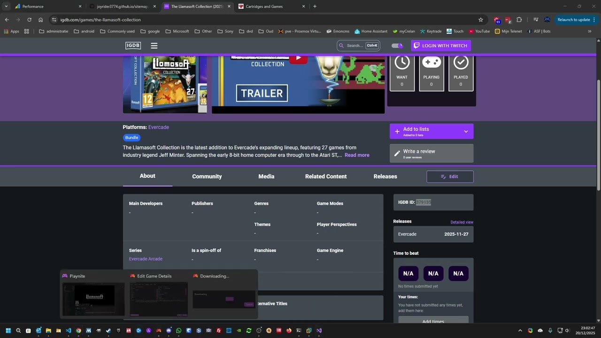Go to the IGDB home logo

tap(133, 46)
